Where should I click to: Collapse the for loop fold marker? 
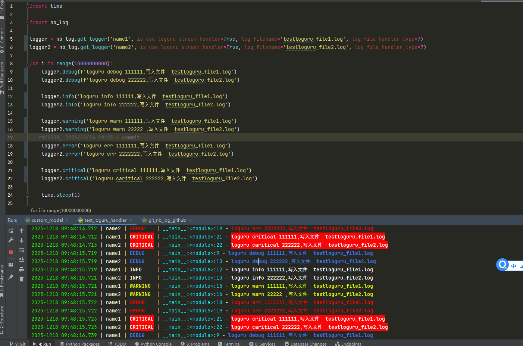coord(27,64)
